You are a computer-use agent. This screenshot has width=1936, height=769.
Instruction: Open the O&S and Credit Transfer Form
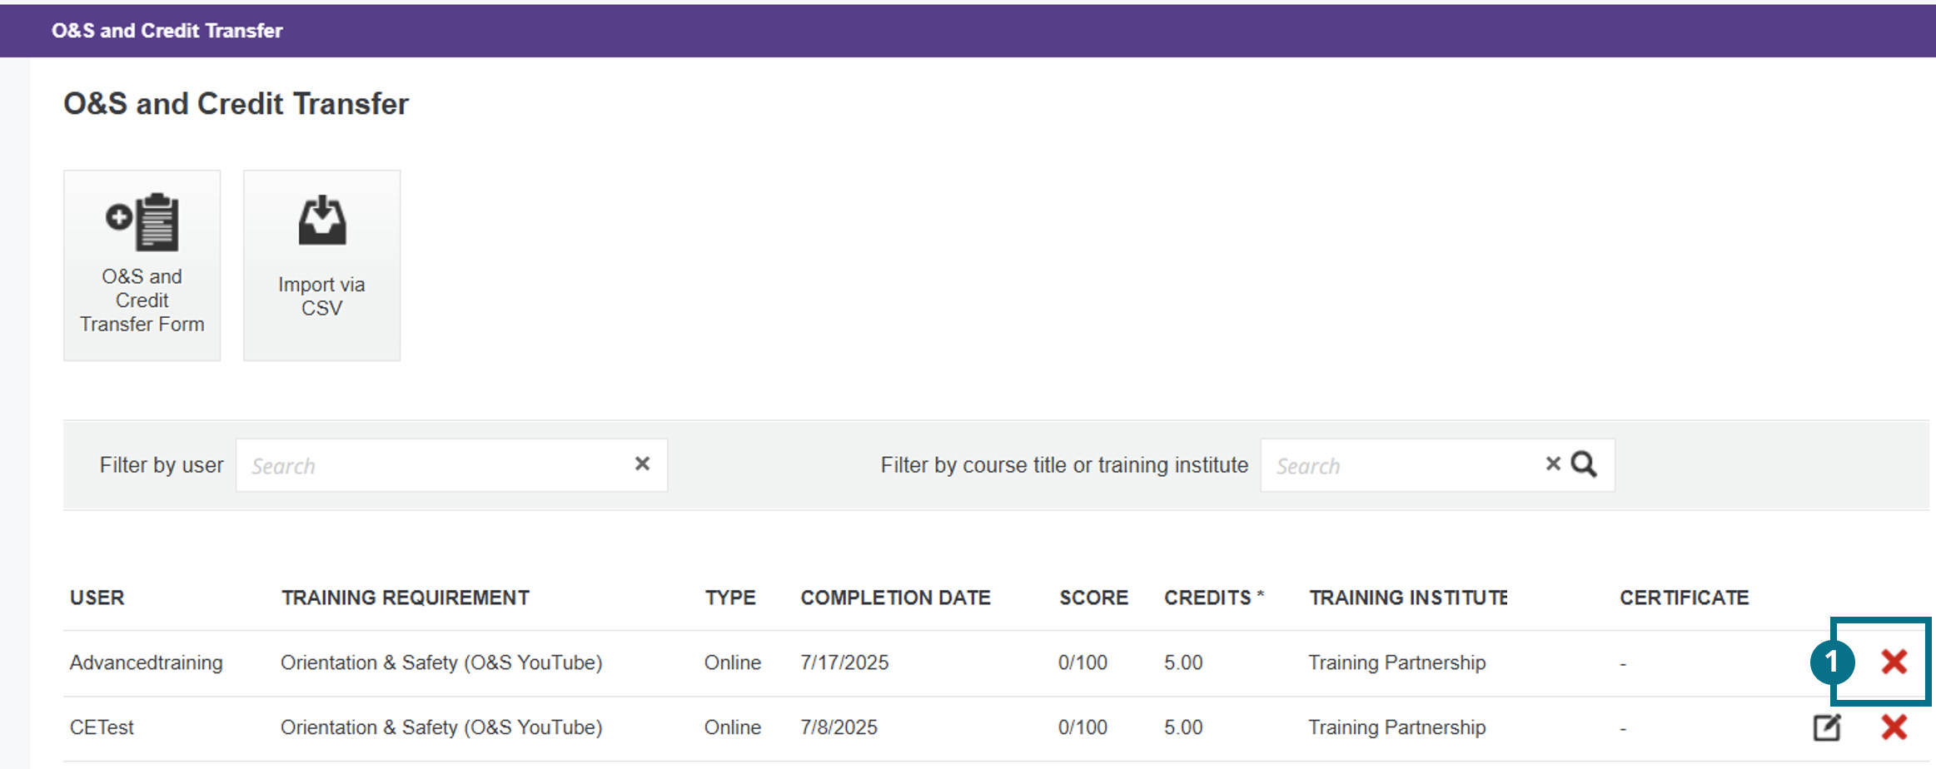[141, 265]
